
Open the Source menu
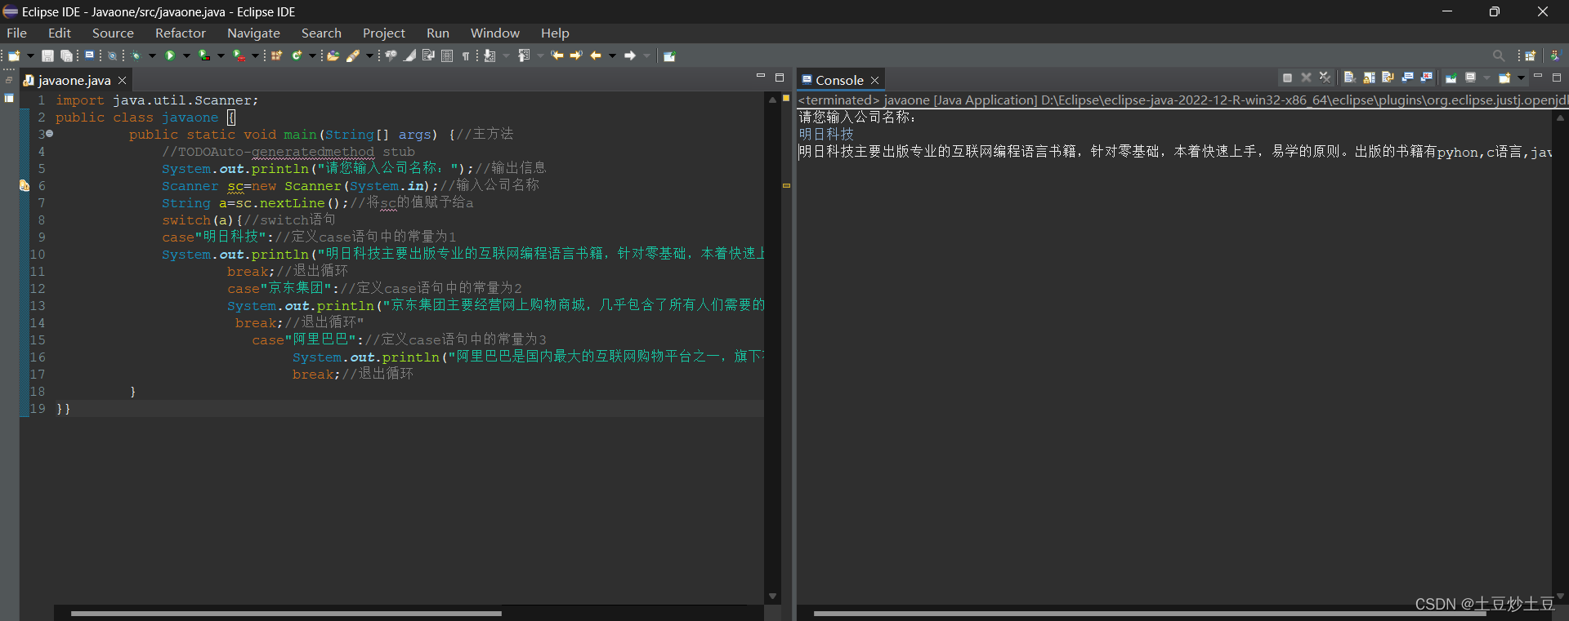(x=113, y=33)
